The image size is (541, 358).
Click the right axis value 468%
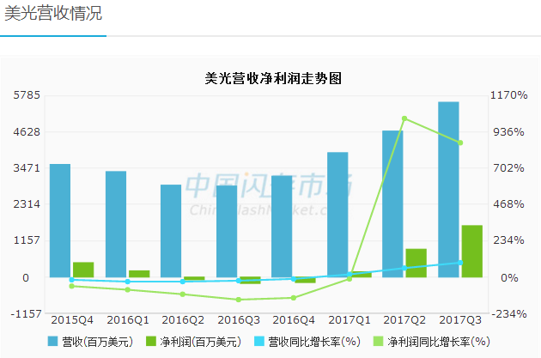coord(509,204)
